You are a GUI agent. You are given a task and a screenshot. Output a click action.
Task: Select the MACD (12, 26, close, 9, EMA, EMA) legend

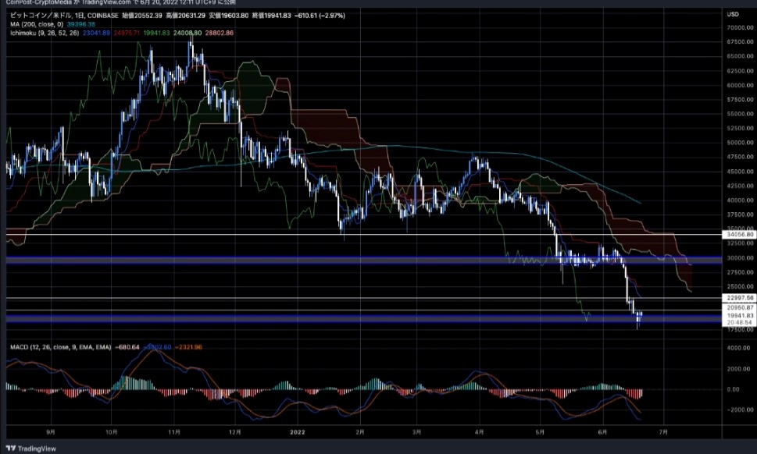pyautogui.click(x=61, y=347)
